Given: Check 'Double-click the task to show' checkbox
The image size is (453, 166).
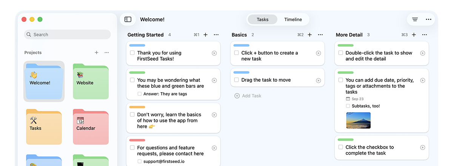Looking at the screenshot, I should (x=341, y=53).
